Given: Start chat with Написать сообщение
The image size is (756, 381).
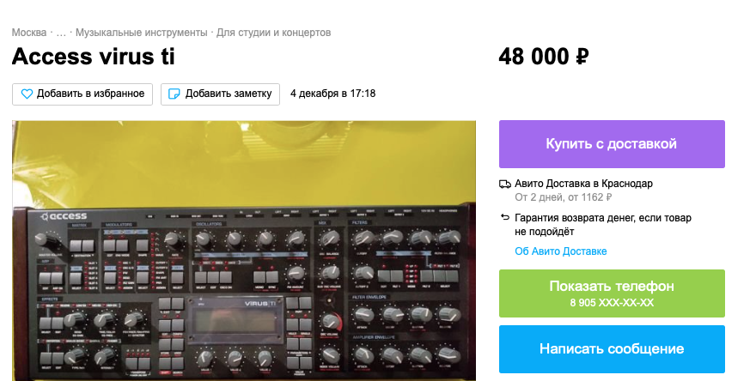Looking at the screenshot, I should click(612, 349).
